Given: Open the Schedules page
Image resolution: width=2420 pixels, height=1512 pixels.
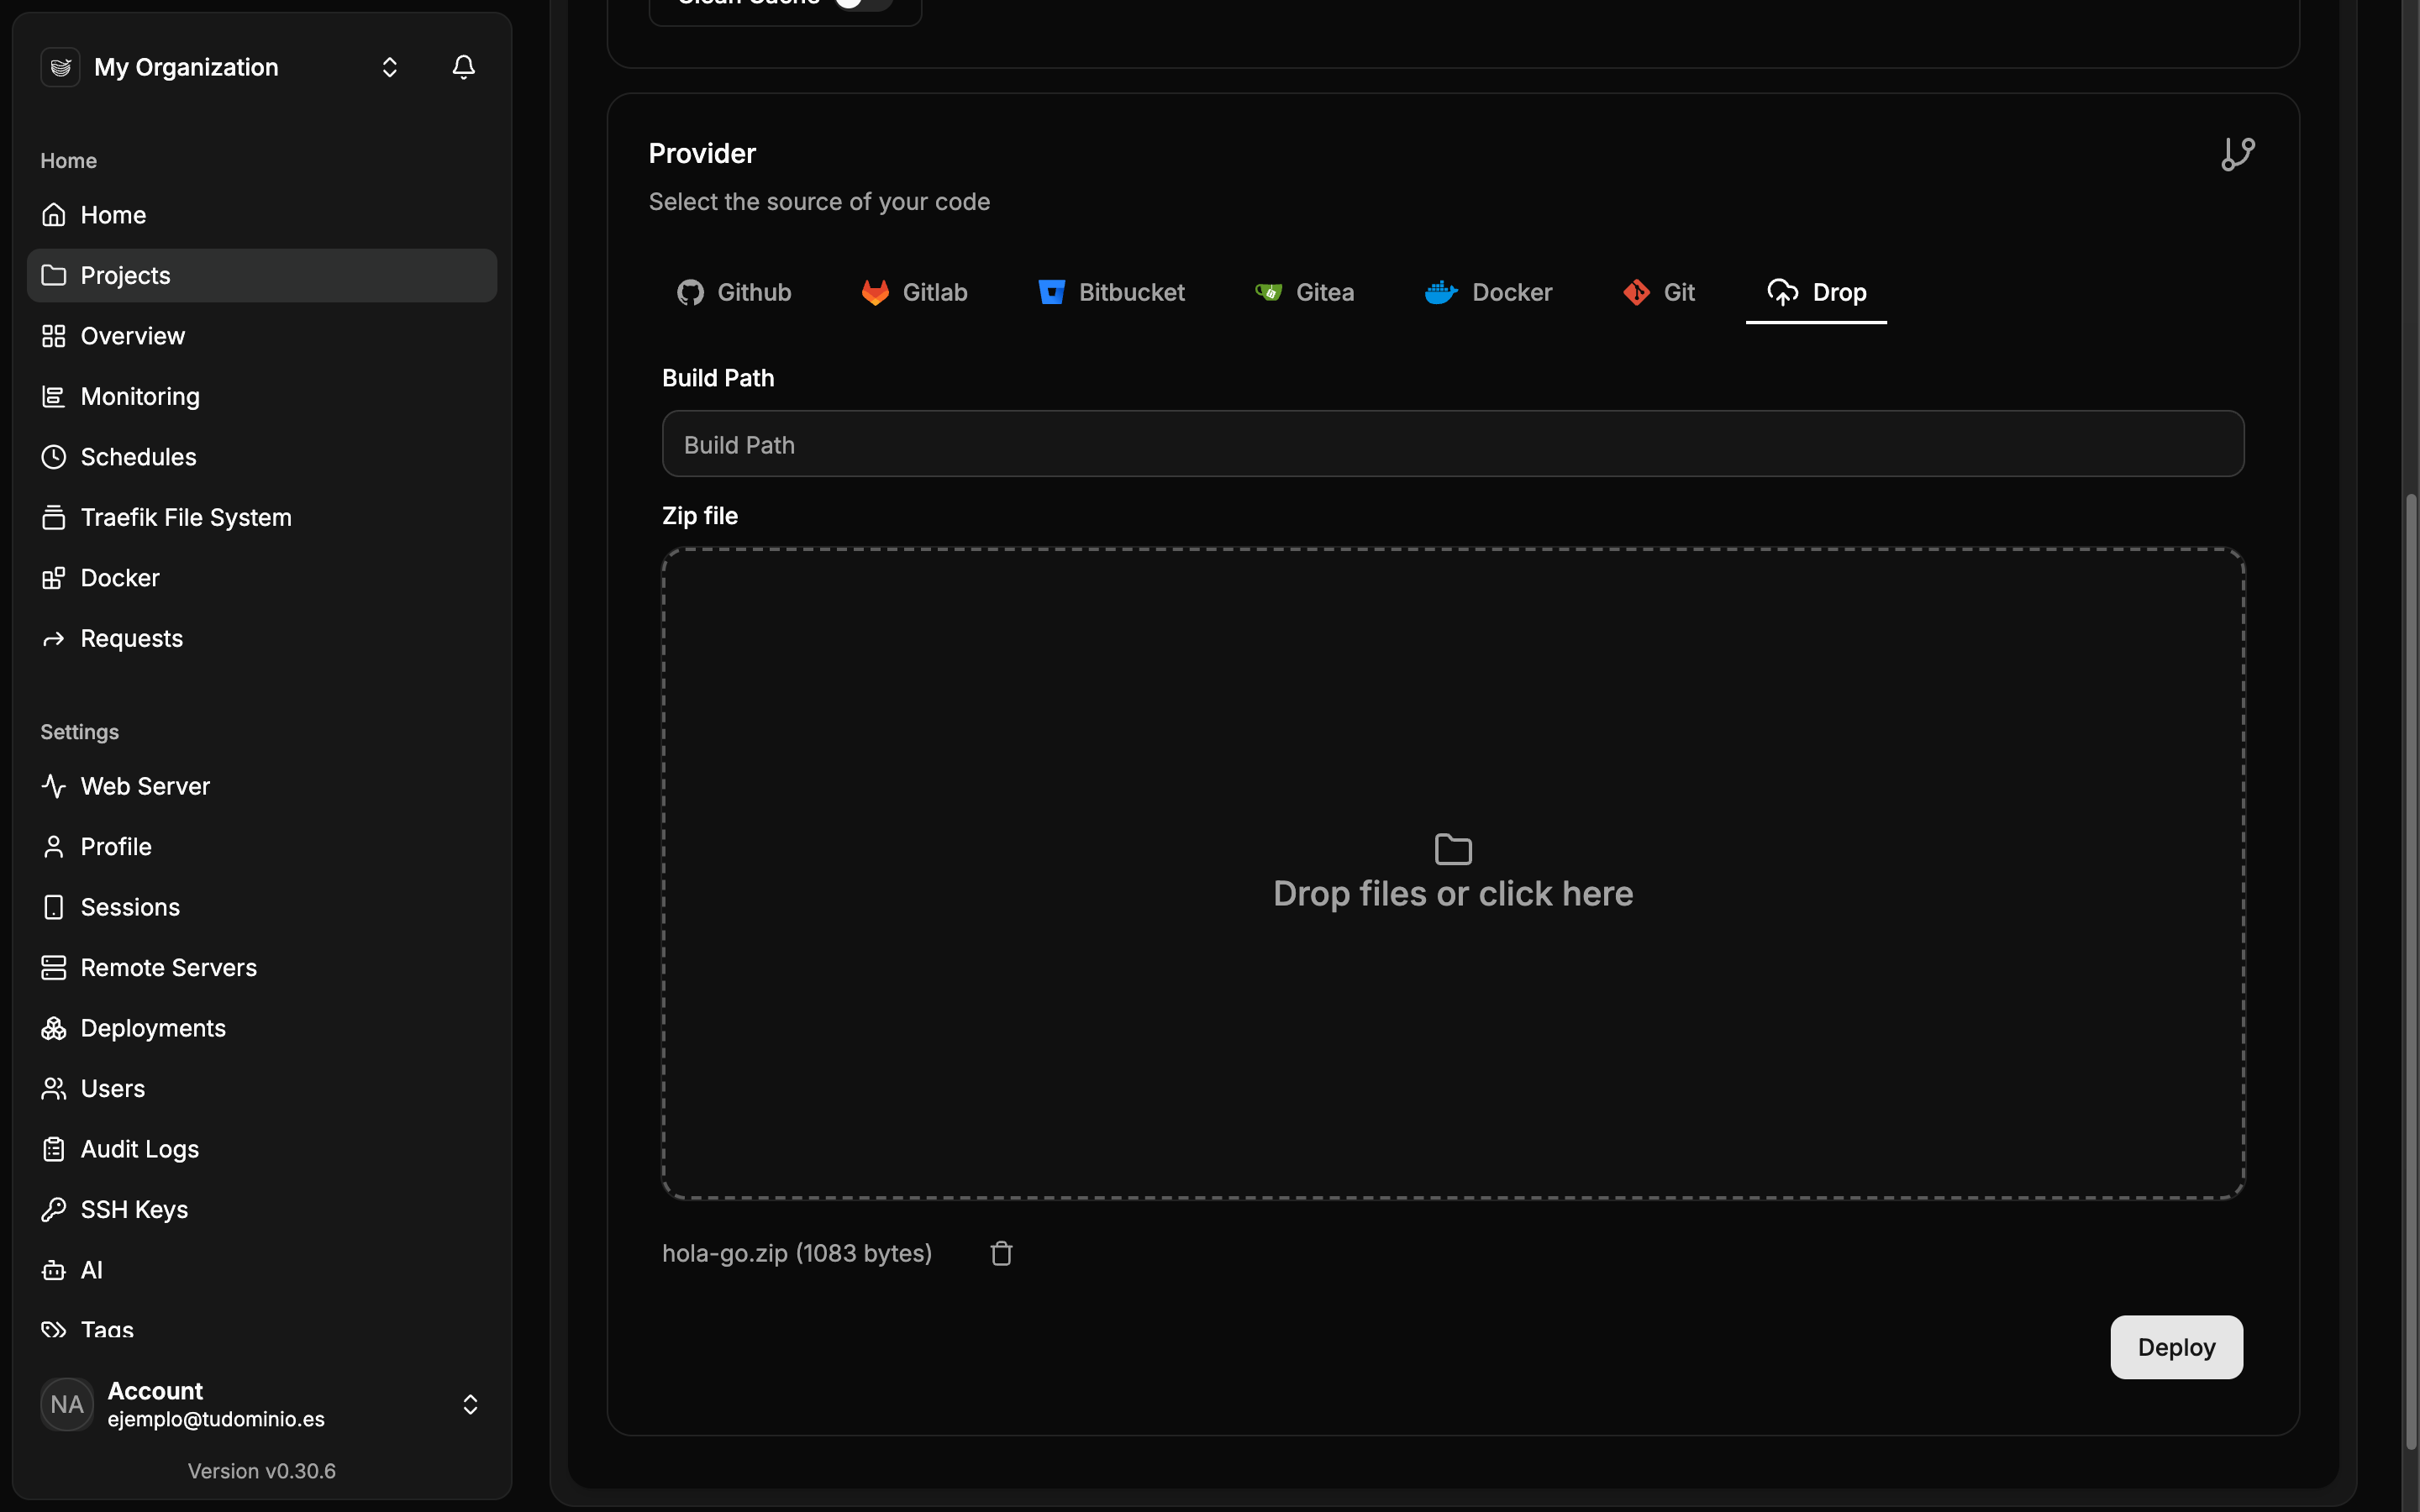Looking at the screenshot, I should point(262,457).
